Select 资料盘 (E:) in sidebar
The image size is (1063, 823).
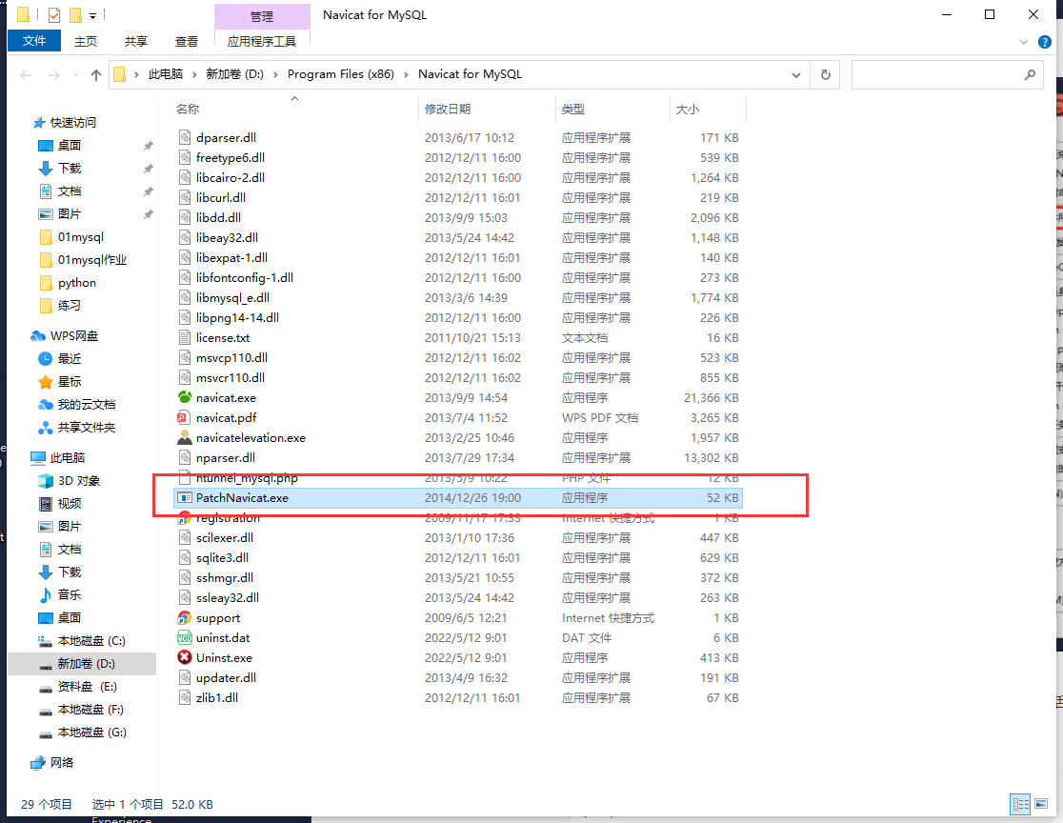[x=78, y=687]
